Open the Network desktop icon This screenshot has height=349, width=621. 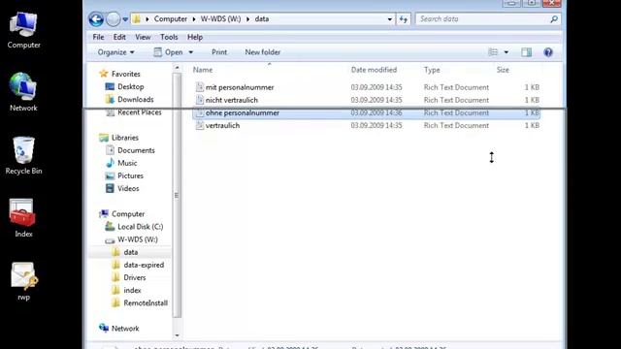click(23, 92)
